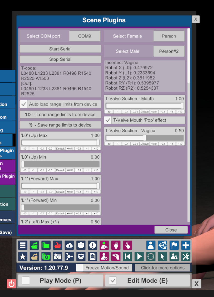
Task: Click the Close button in Scene Plugins
Action: coord(171,230)
